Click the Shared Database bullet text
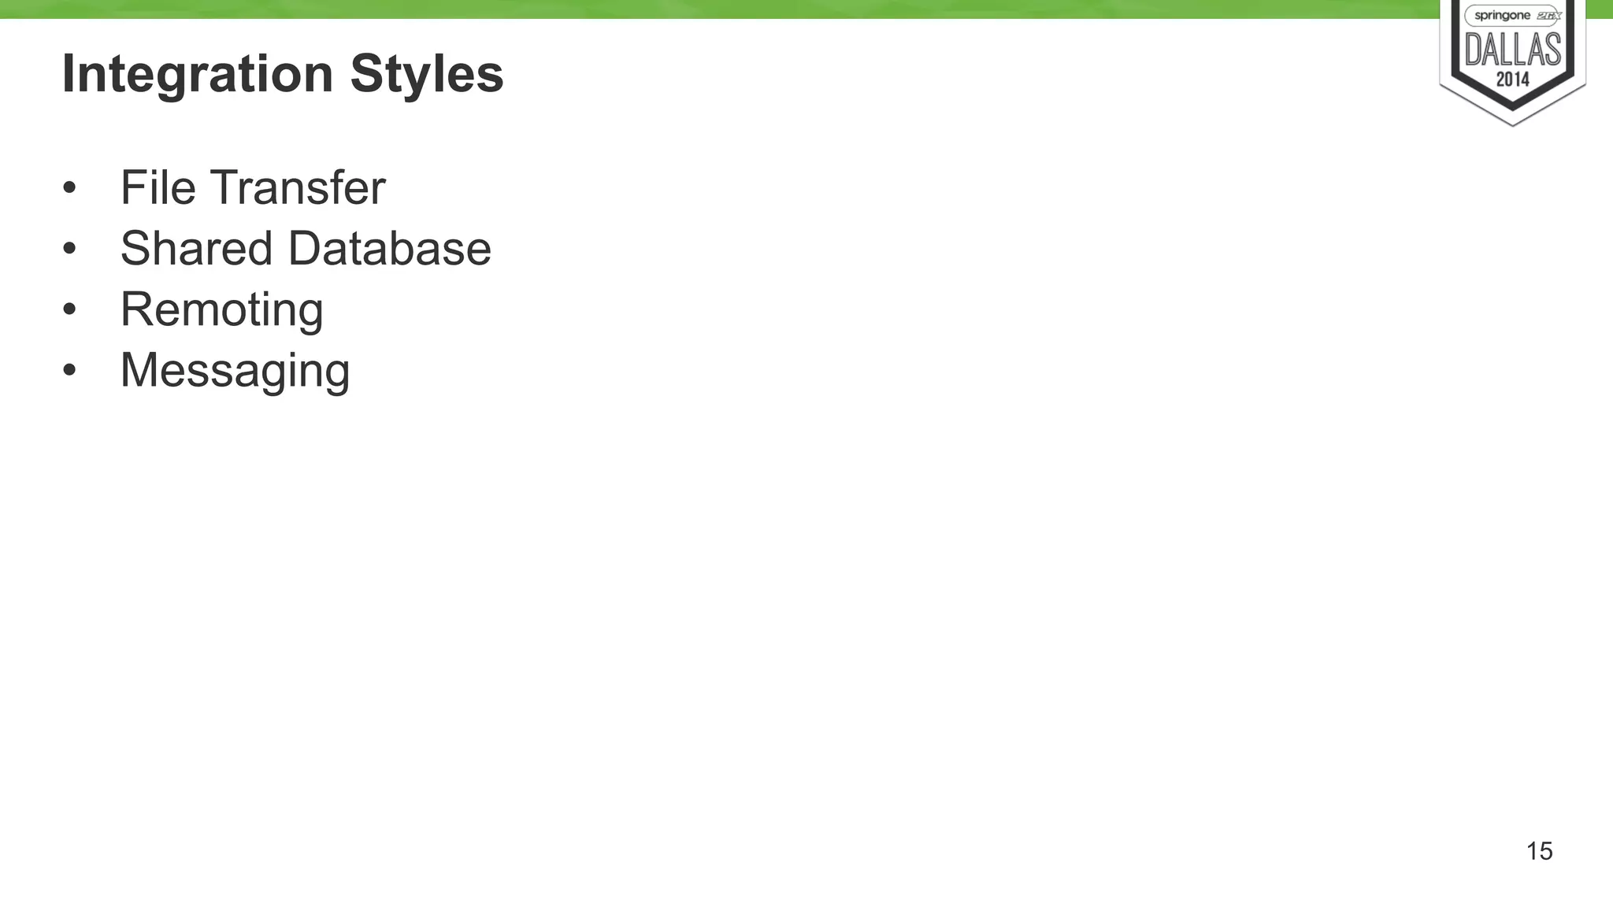Image resolution: width=1613 pixels, height=907 pixels. [x=306, y=248]
